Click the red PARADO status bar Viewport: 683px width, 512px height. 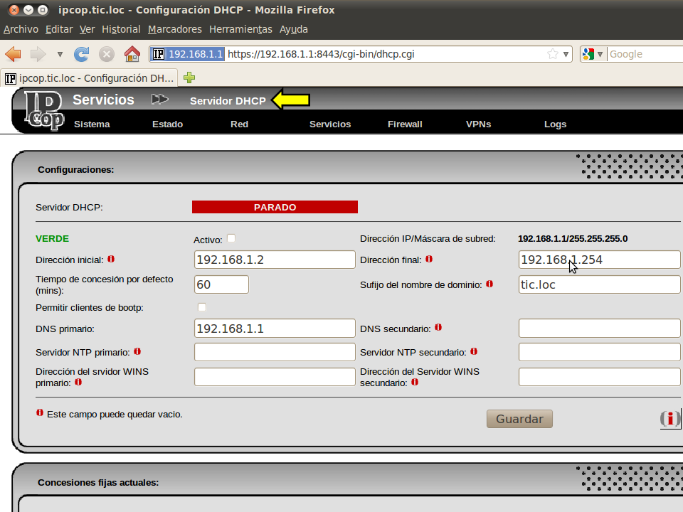coord(275,207)
